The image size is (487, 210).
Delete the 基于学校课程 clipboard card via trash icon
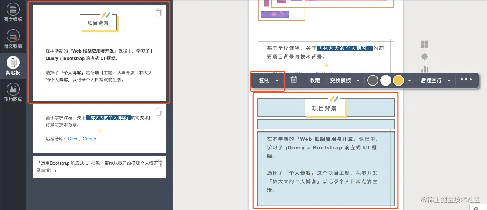click(159, 111)
